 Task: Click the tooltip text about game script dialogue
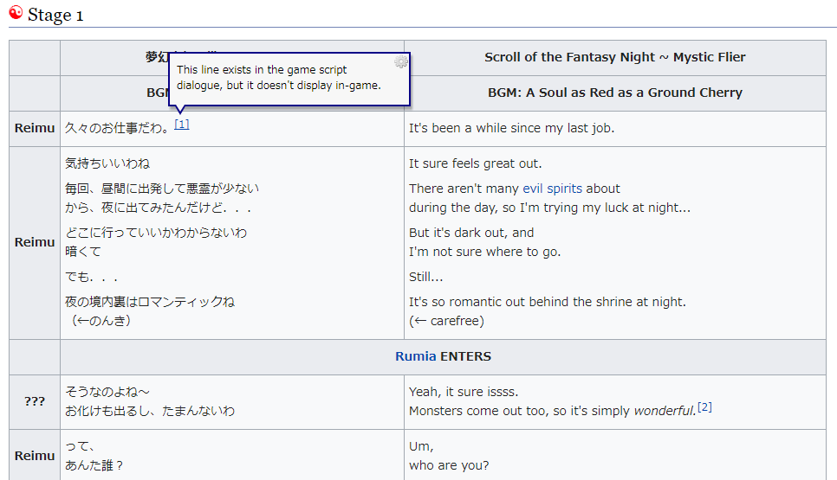(279, 77)
